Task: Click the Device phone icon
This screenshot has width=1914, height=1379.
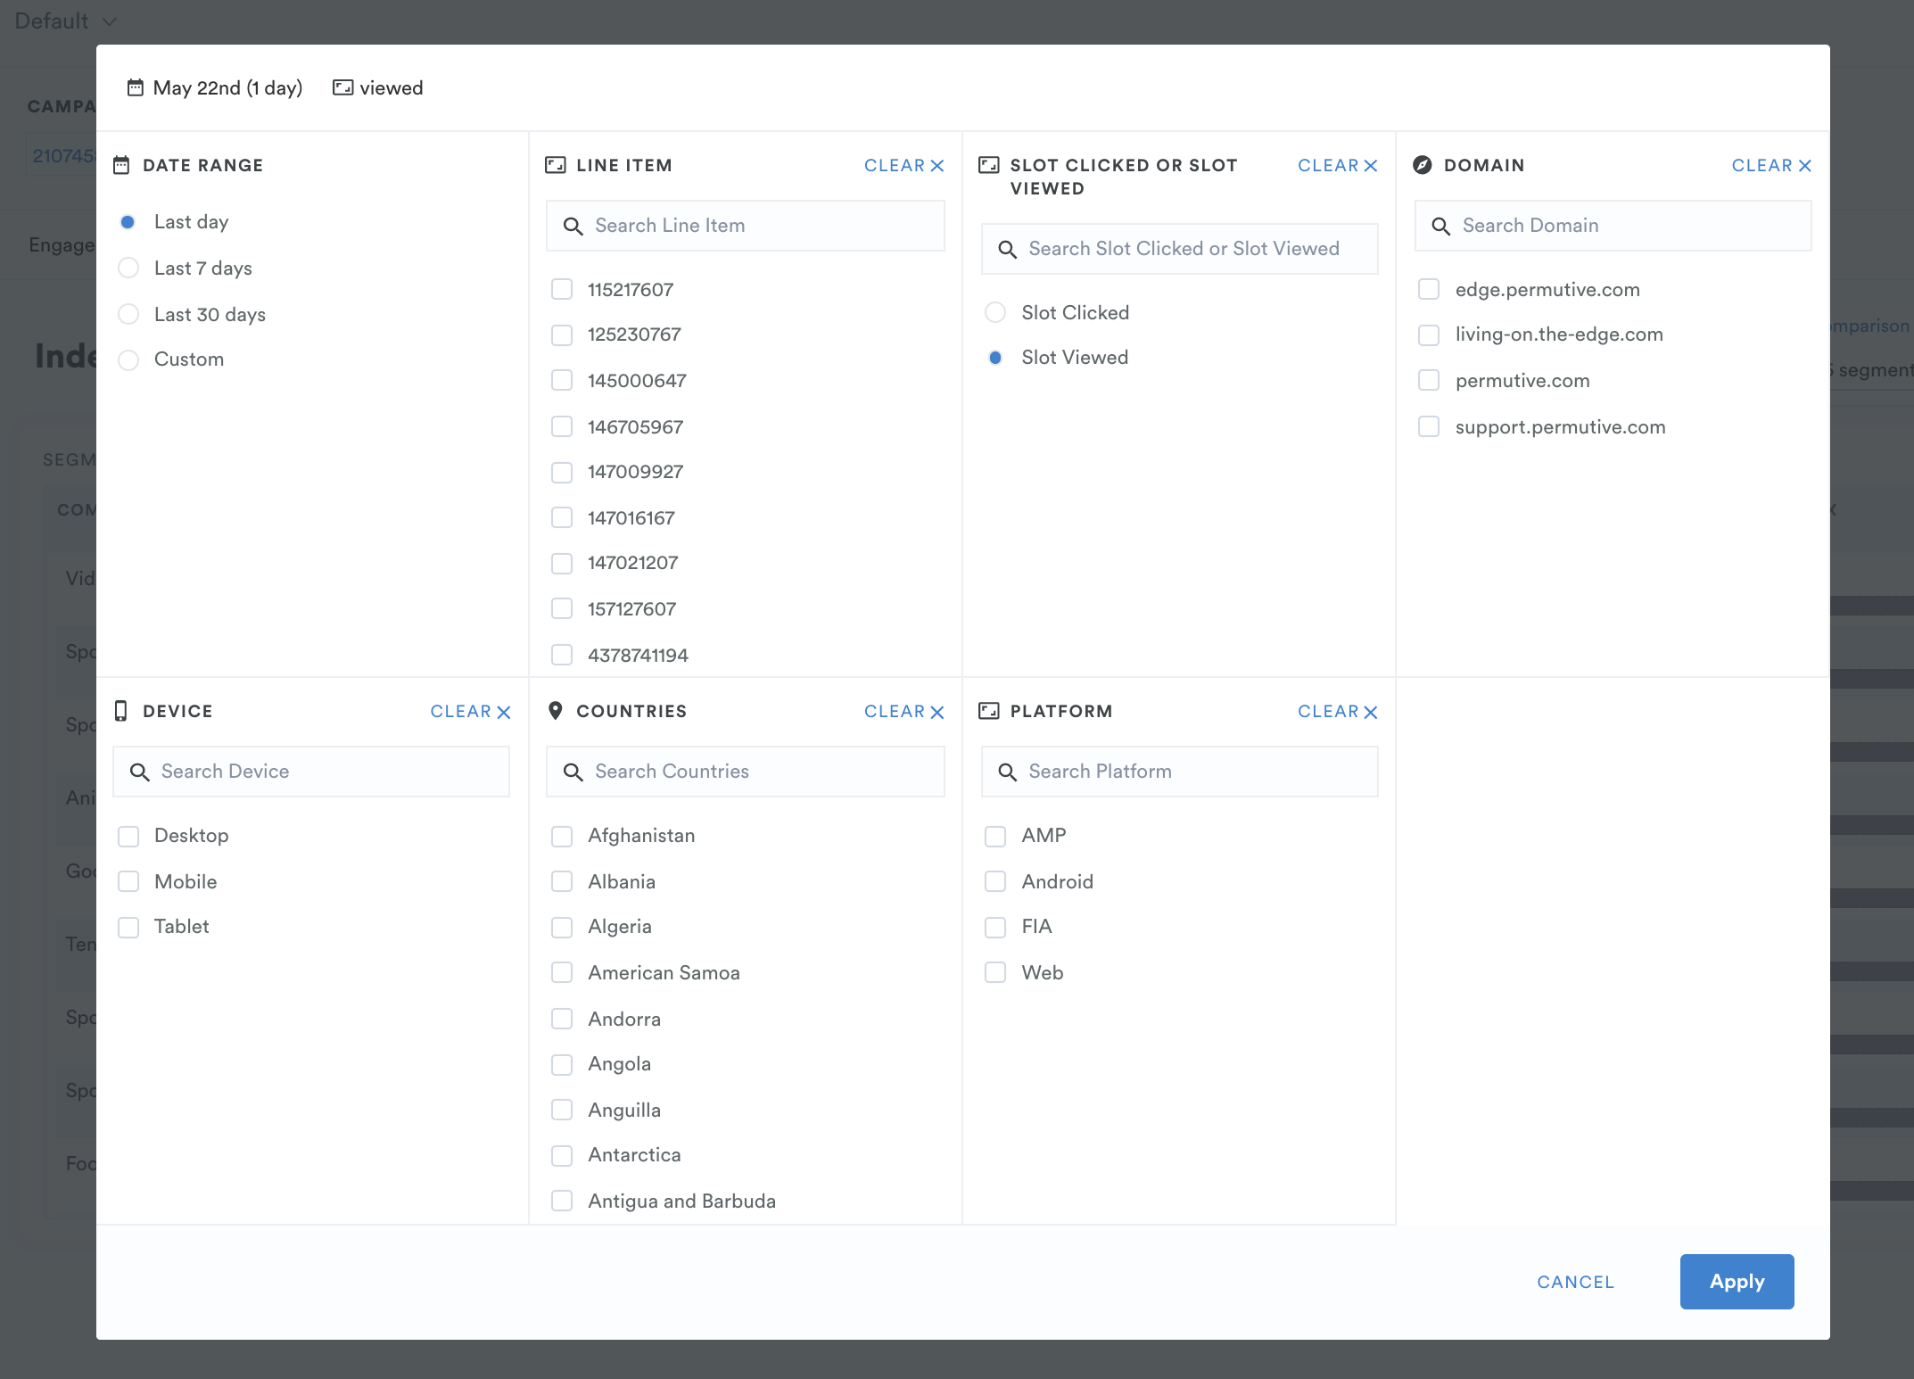Action: [x=121, y=711]
